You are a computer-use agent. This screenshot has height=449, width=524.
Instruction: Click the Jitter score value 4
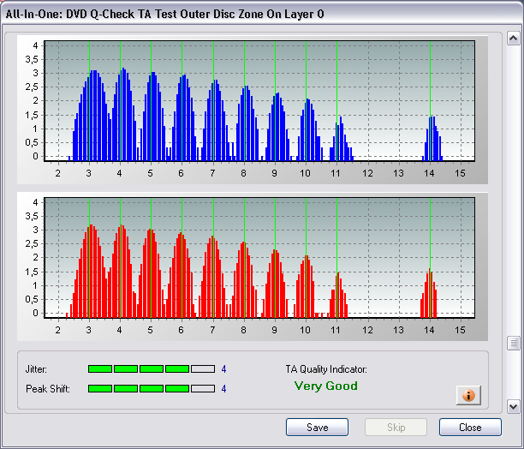click(x=224, y=369)
